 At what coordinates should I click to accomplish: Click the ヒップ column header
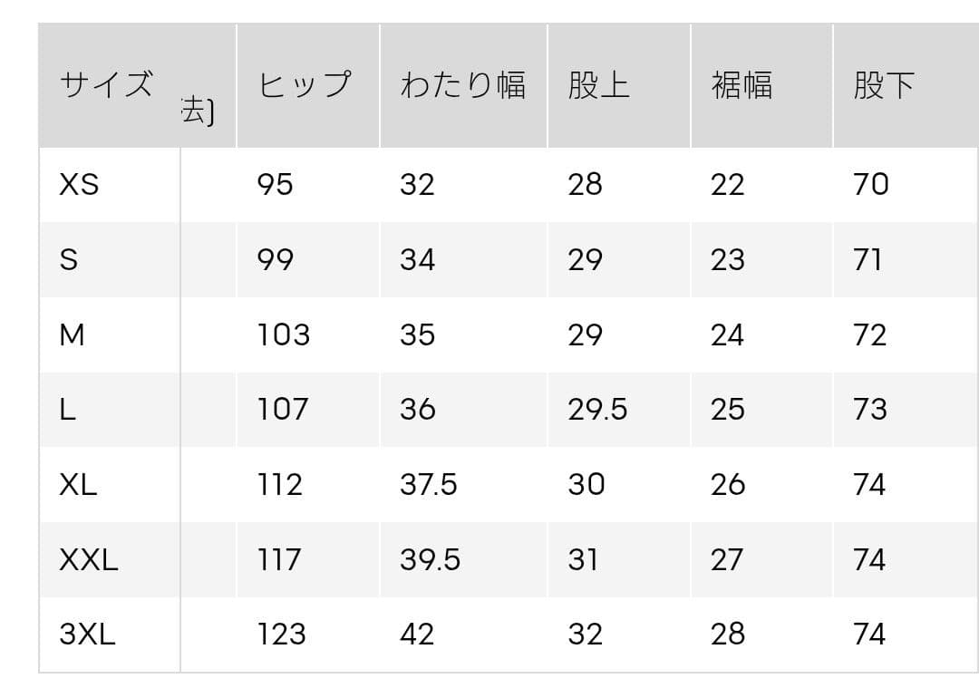305,85
